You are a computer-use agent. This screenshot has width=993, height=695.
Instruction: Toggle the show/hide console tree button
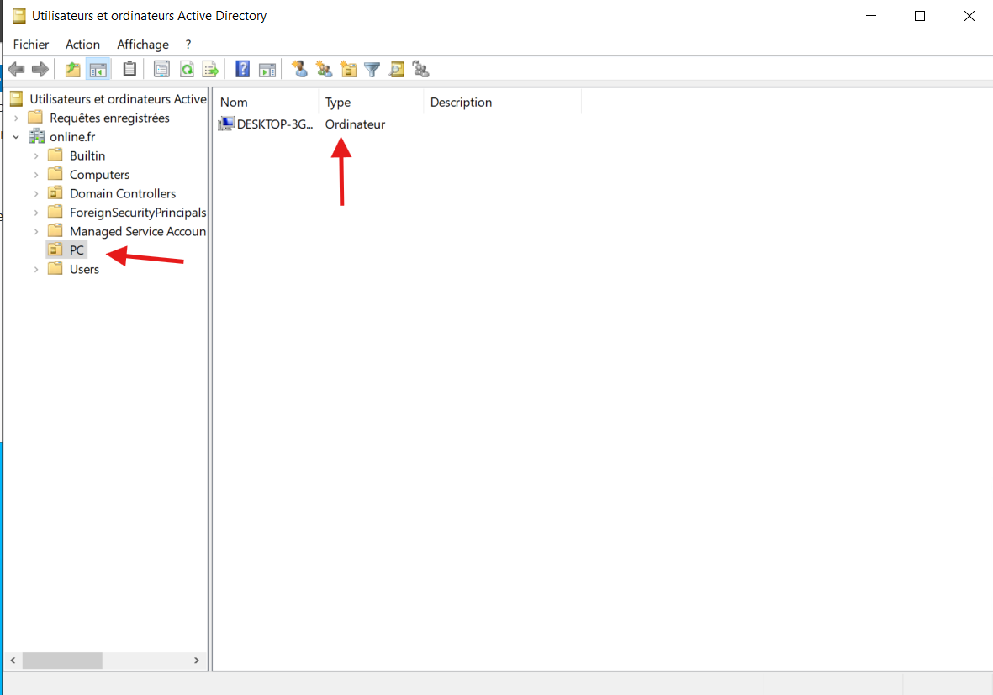pyautogui.click(x=98, y=70)
